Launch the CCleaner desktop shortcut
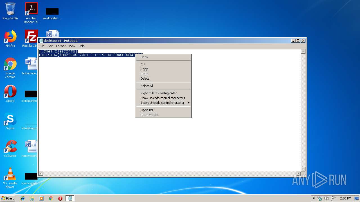Screen dimensions: 360x202 (x=10, y=148)
